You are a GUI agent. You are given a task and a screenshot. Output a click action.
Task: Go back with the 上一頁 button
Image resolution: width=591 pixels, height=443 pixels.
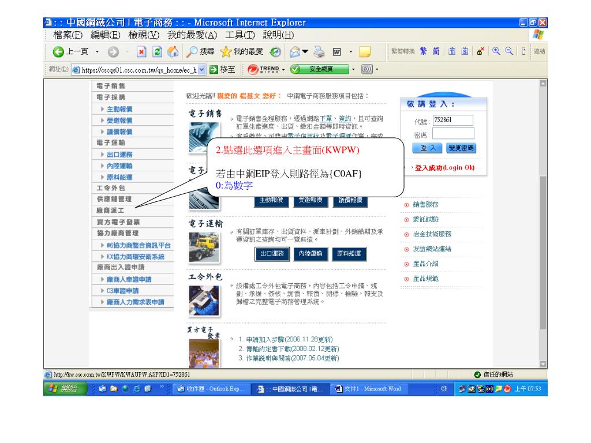click(70, 51)
